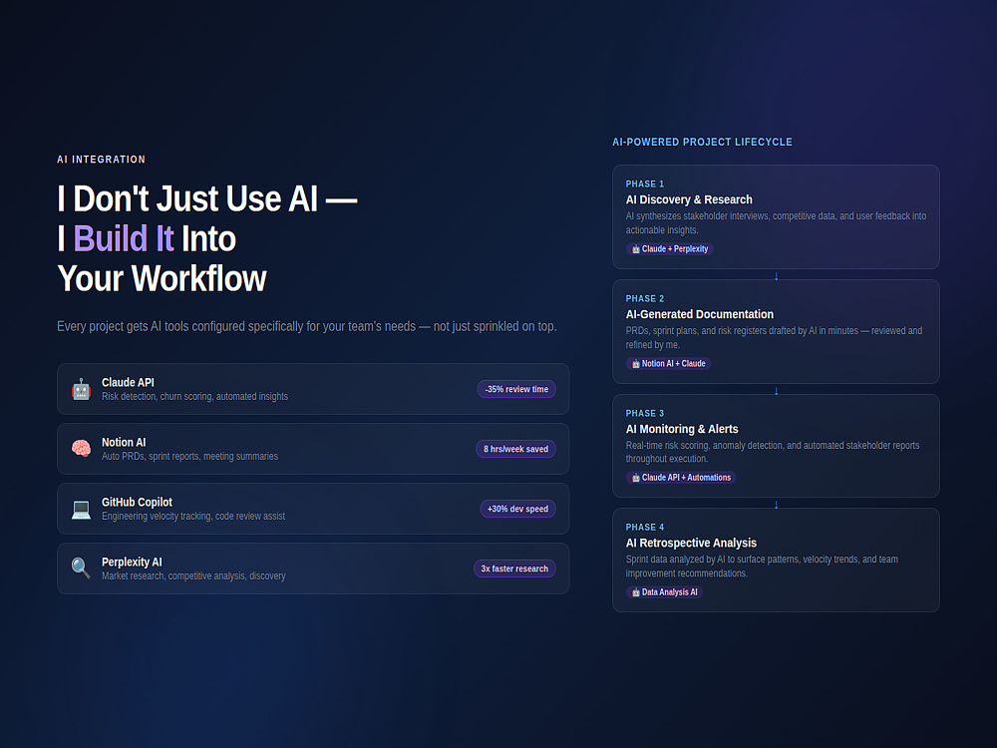Click the Perplexity AI card title

tap(132, 562)
